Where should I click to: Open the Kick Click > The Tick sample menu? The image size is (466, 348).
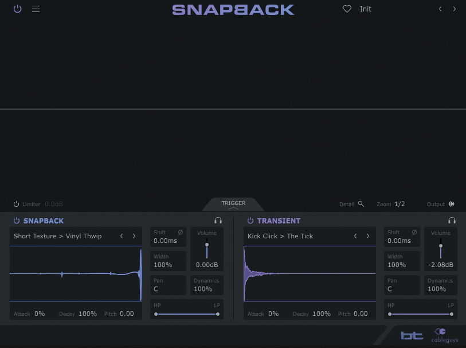tap(280, 236)
